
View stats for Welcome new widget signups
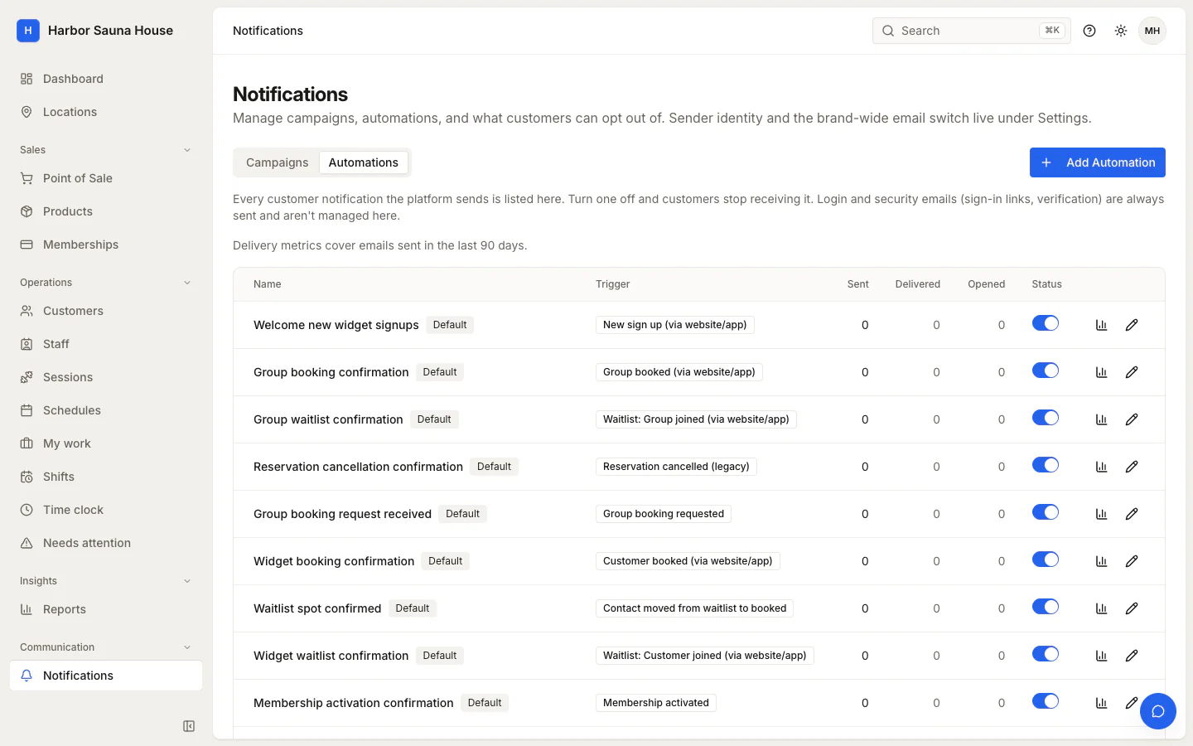click(1101, 325)
